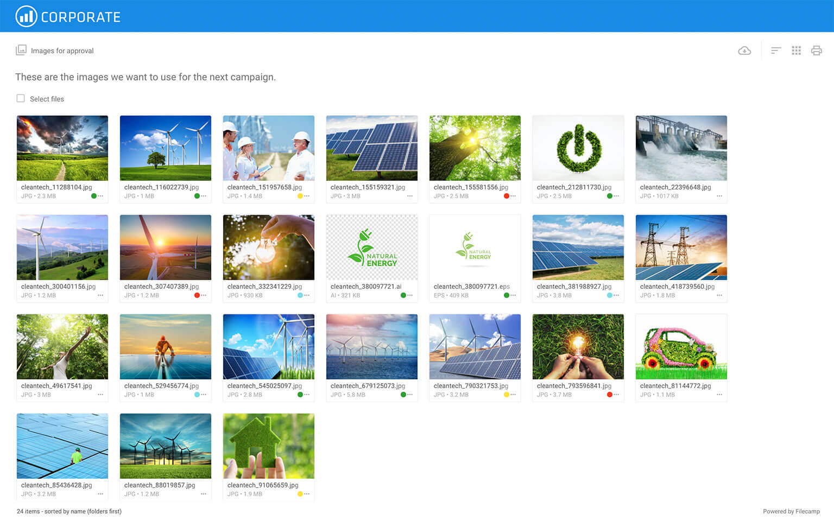834x521 pixels.
Task: Click the collection icon beside 'Images for approval'
Action: click(21, 50)
